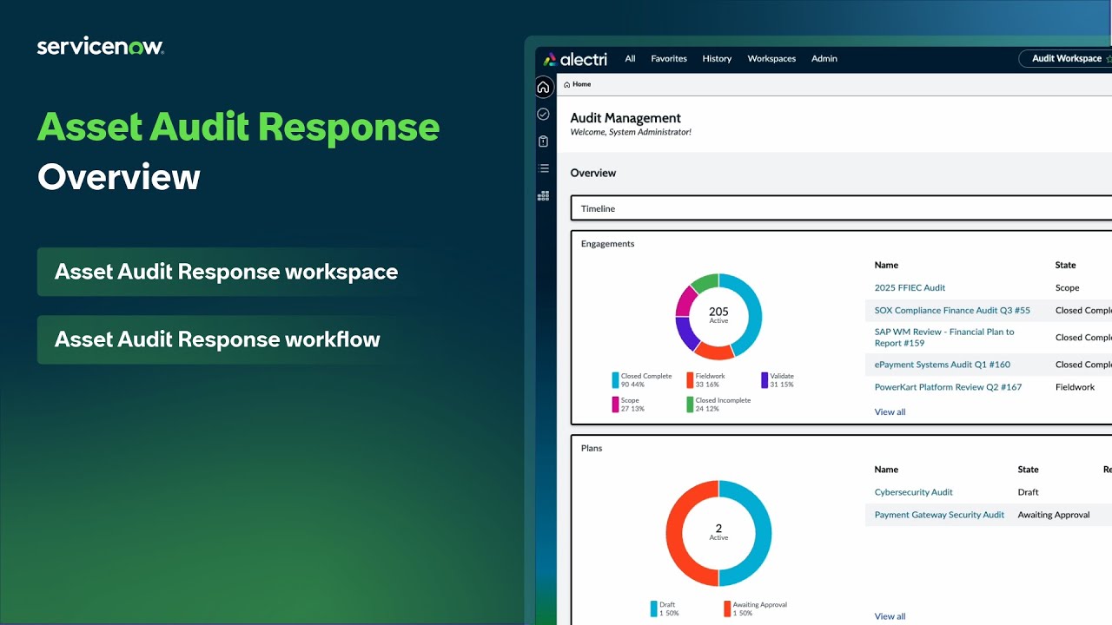The width and height of the screenshot is (1112, 625).
Task: Open the Admin menu item
Action: pyautogui.click(x=824, y=58)
